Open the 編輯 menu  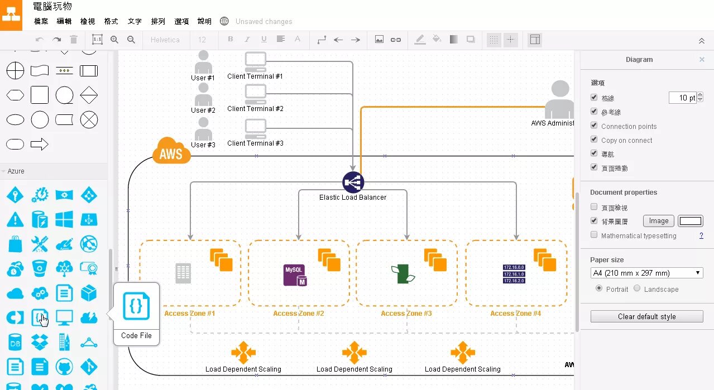(x=64, y=21)
